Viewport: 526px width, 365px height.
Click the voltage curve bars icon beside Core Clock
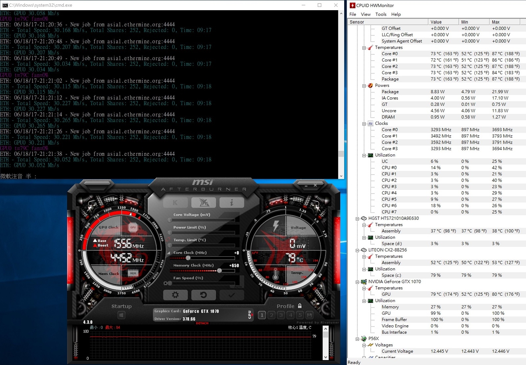[169, 253]
